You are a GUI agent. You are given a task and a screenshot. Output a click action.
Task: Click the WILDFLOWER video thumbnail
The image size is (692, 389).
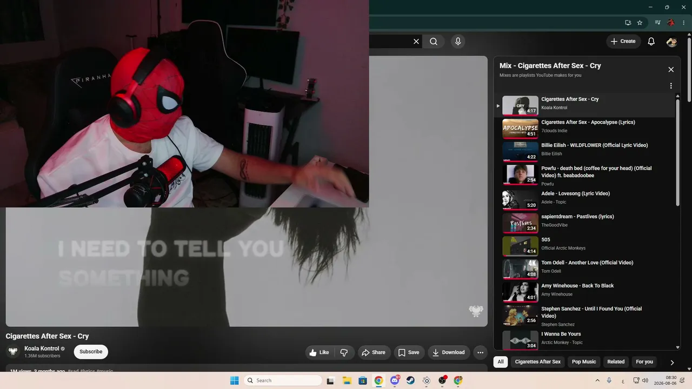[x=520, y=152]
